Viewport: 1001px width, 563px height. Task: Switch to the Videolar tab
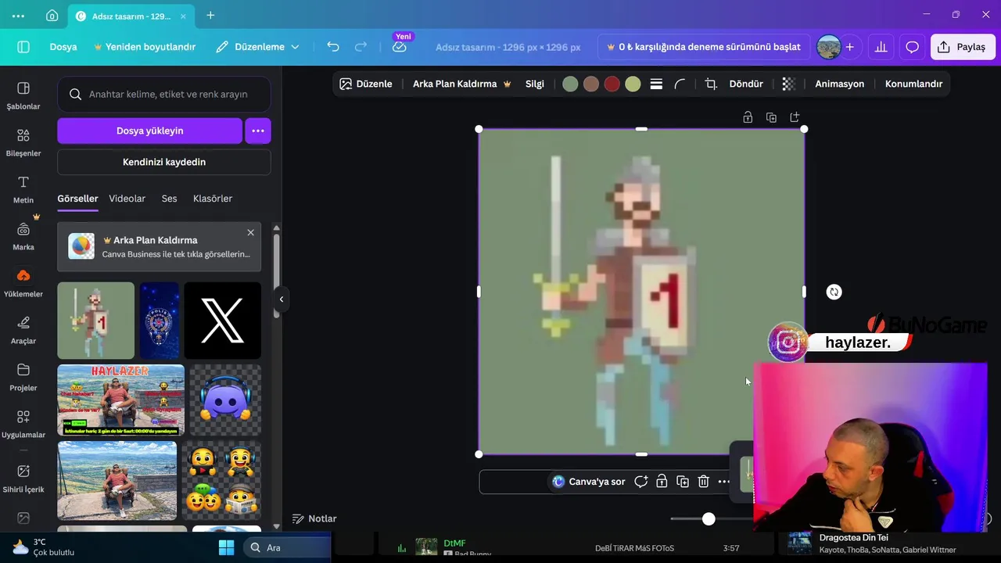point(127,199)
